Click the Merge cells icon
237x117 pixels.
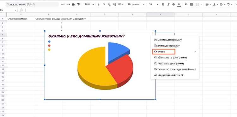197,4
